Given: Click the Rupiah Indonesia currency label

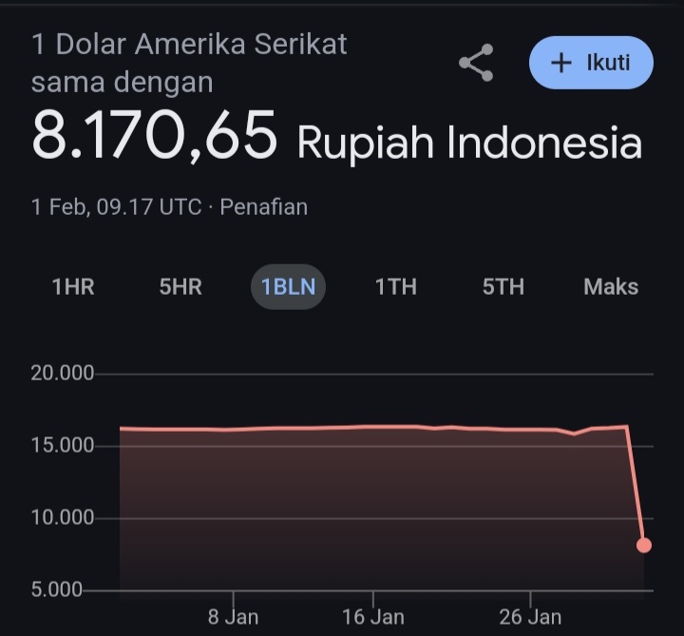Looking at the screenshot, I should (469, 143).
